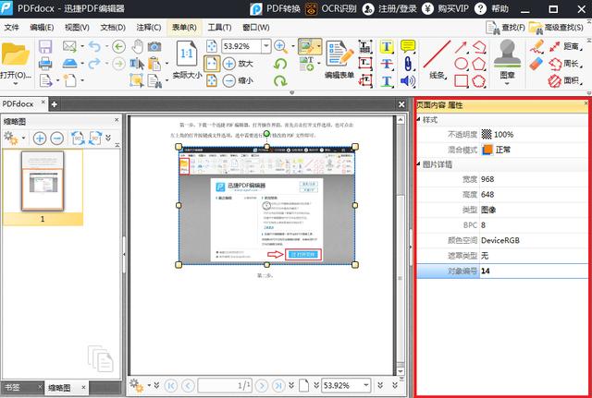Screen dimensions: 592x398
Task: Switch to the 缩略图 tab at bottom
Action: tap(59, 388)
